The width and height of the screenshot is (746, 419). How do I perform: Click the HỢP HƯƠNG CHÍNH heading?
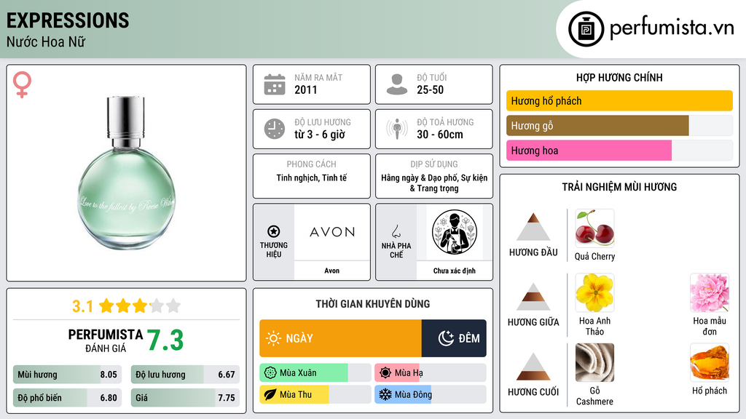click(x=619, y=77)
